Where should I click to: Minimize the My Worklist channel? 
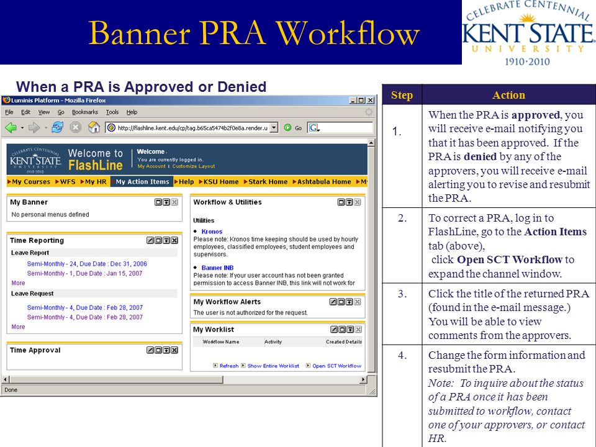pyautogui.click(x=350, y=330)
